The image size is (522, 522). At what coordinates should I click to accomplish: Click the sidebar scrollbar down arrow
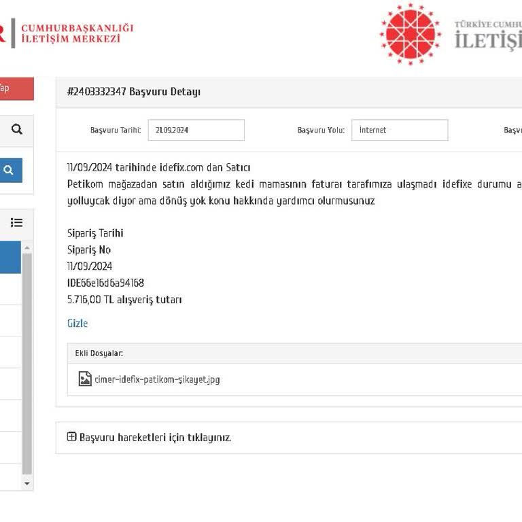(x=27, y=483)
